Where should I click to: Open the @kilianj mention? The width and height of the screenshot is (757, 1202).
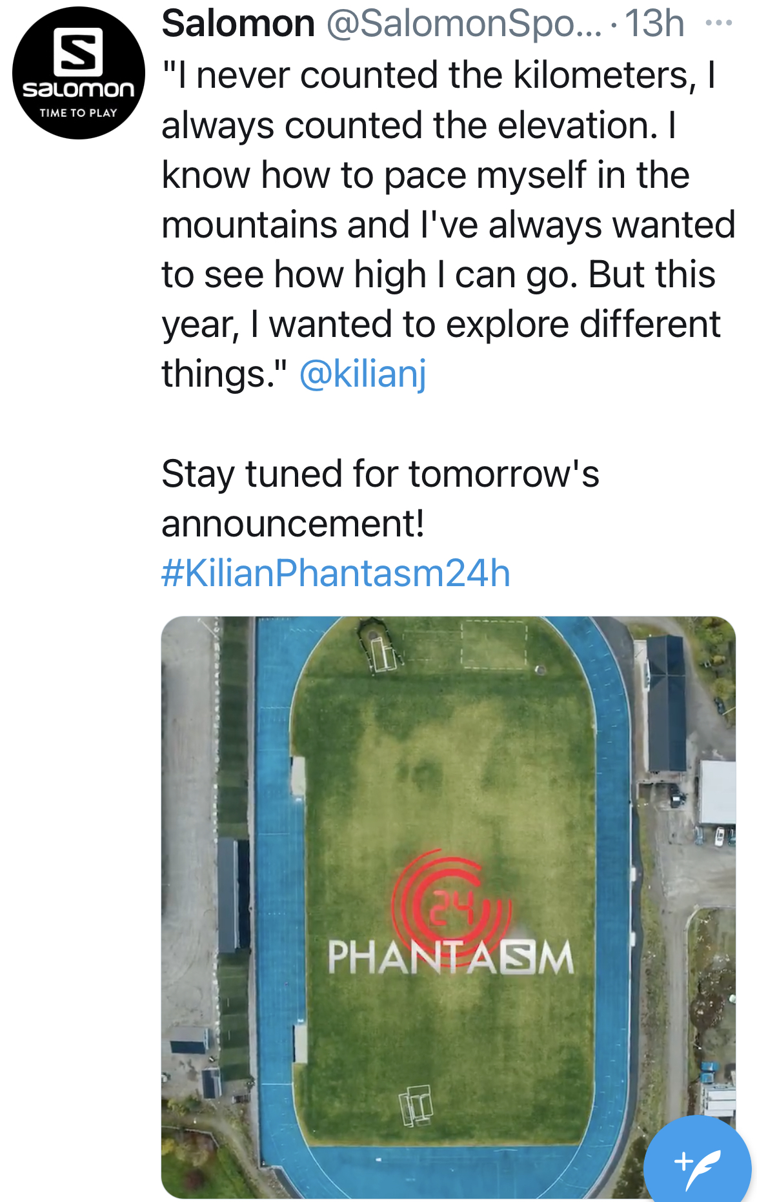click(x=363, y=374)
